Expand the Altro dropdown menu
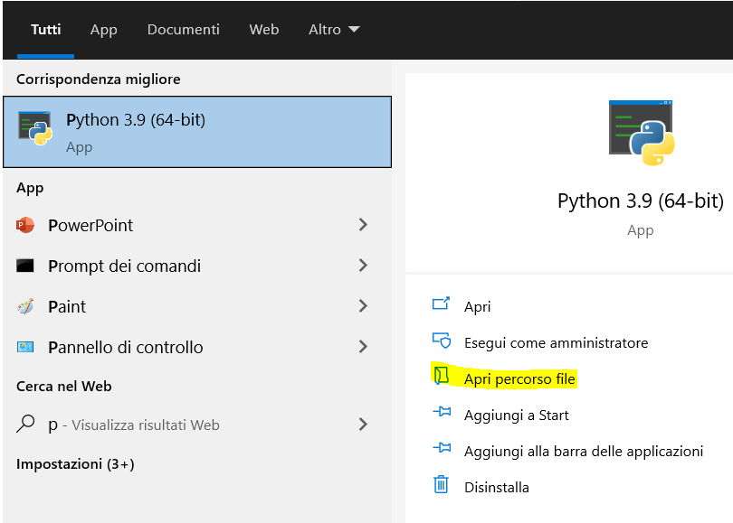Viewport: 733px width, 523px height. click(334, 29)
